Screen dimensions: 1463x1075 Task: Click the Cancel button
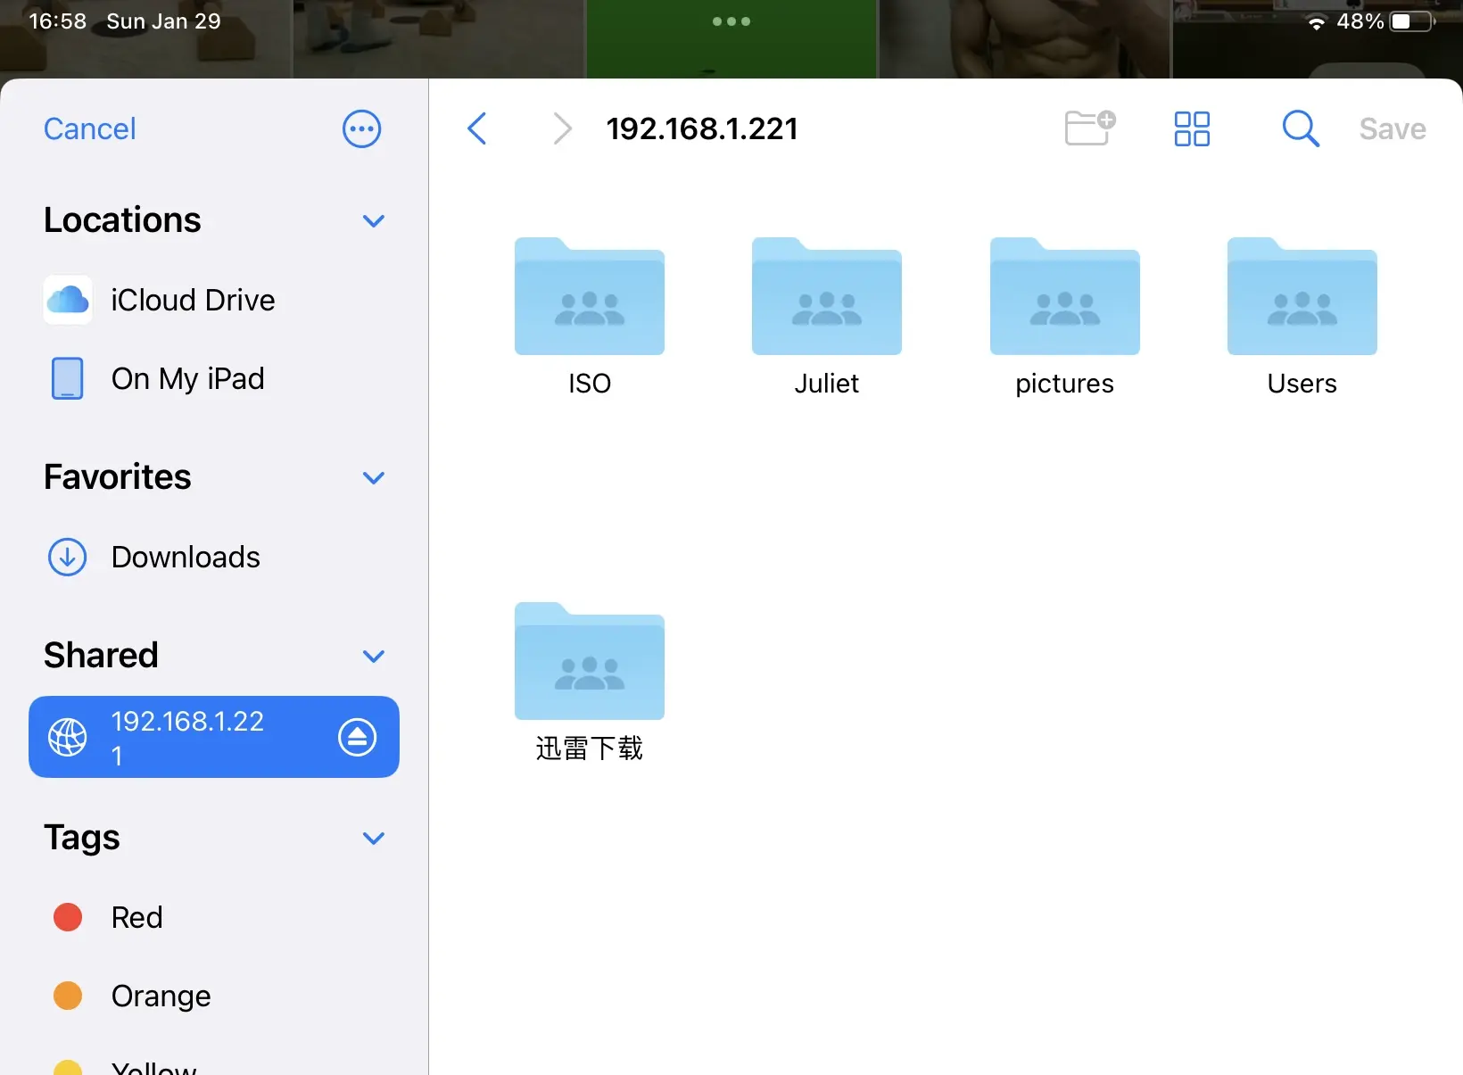[x=89, y=128]
